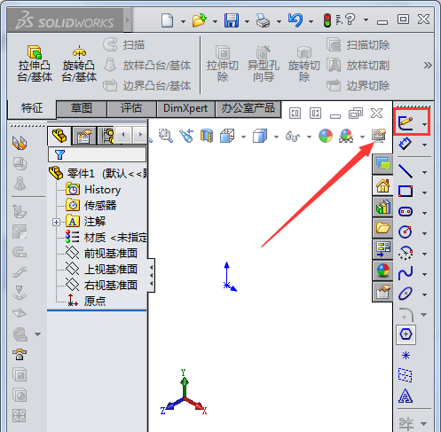Select the Straight Slot sketch tool
441x432 pixels.
coord(406,212)
